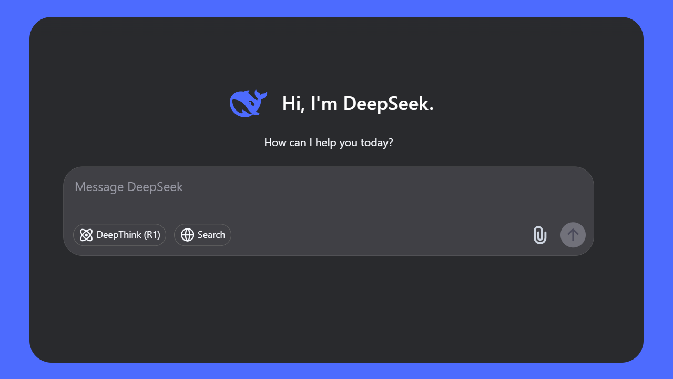Click the DeepThink (R1) button
The height and width of the screenshot is (379, 673).
point(119,235)
